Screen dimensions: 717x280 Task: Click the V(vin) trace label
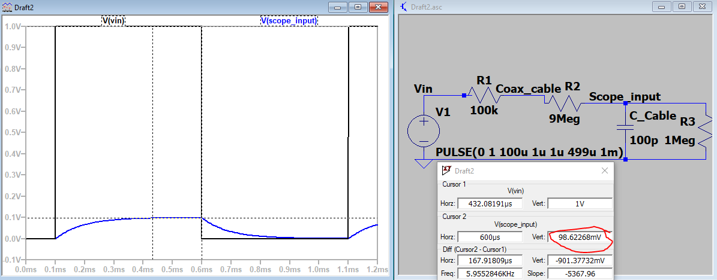coord(113,20)
